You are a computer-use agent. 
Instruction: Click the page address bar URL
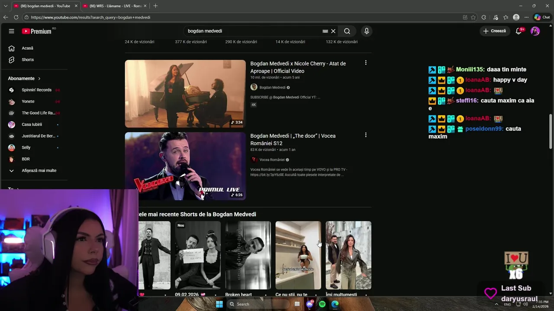(x=90, y=17)
